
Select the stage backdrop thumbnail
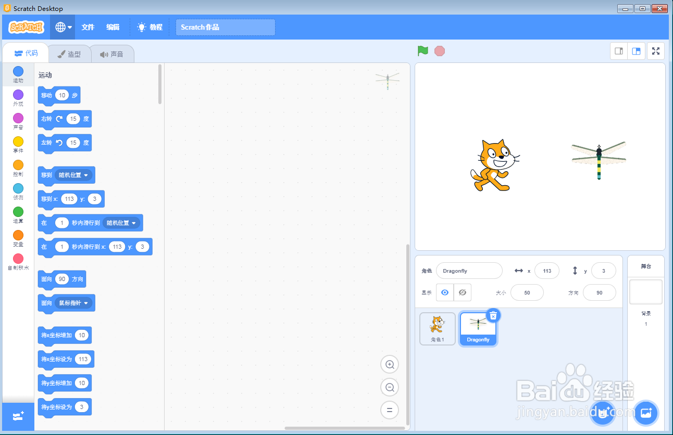pos(646,292)
